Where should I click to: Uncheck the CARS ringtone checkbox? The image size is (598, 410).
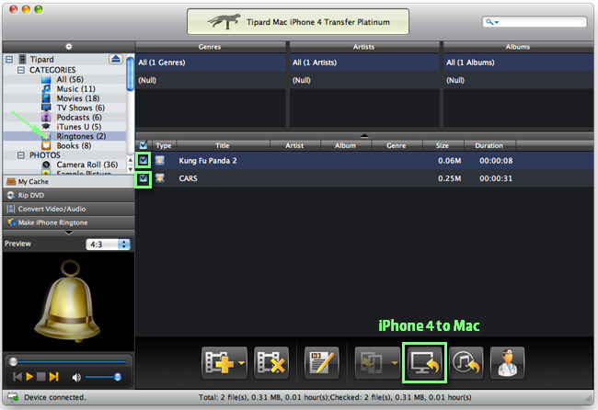tap(143, 178)
